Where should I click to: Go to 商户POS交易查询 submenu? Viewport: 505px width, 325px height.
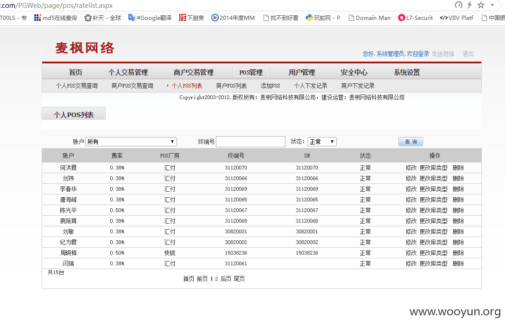pos(133,86)
